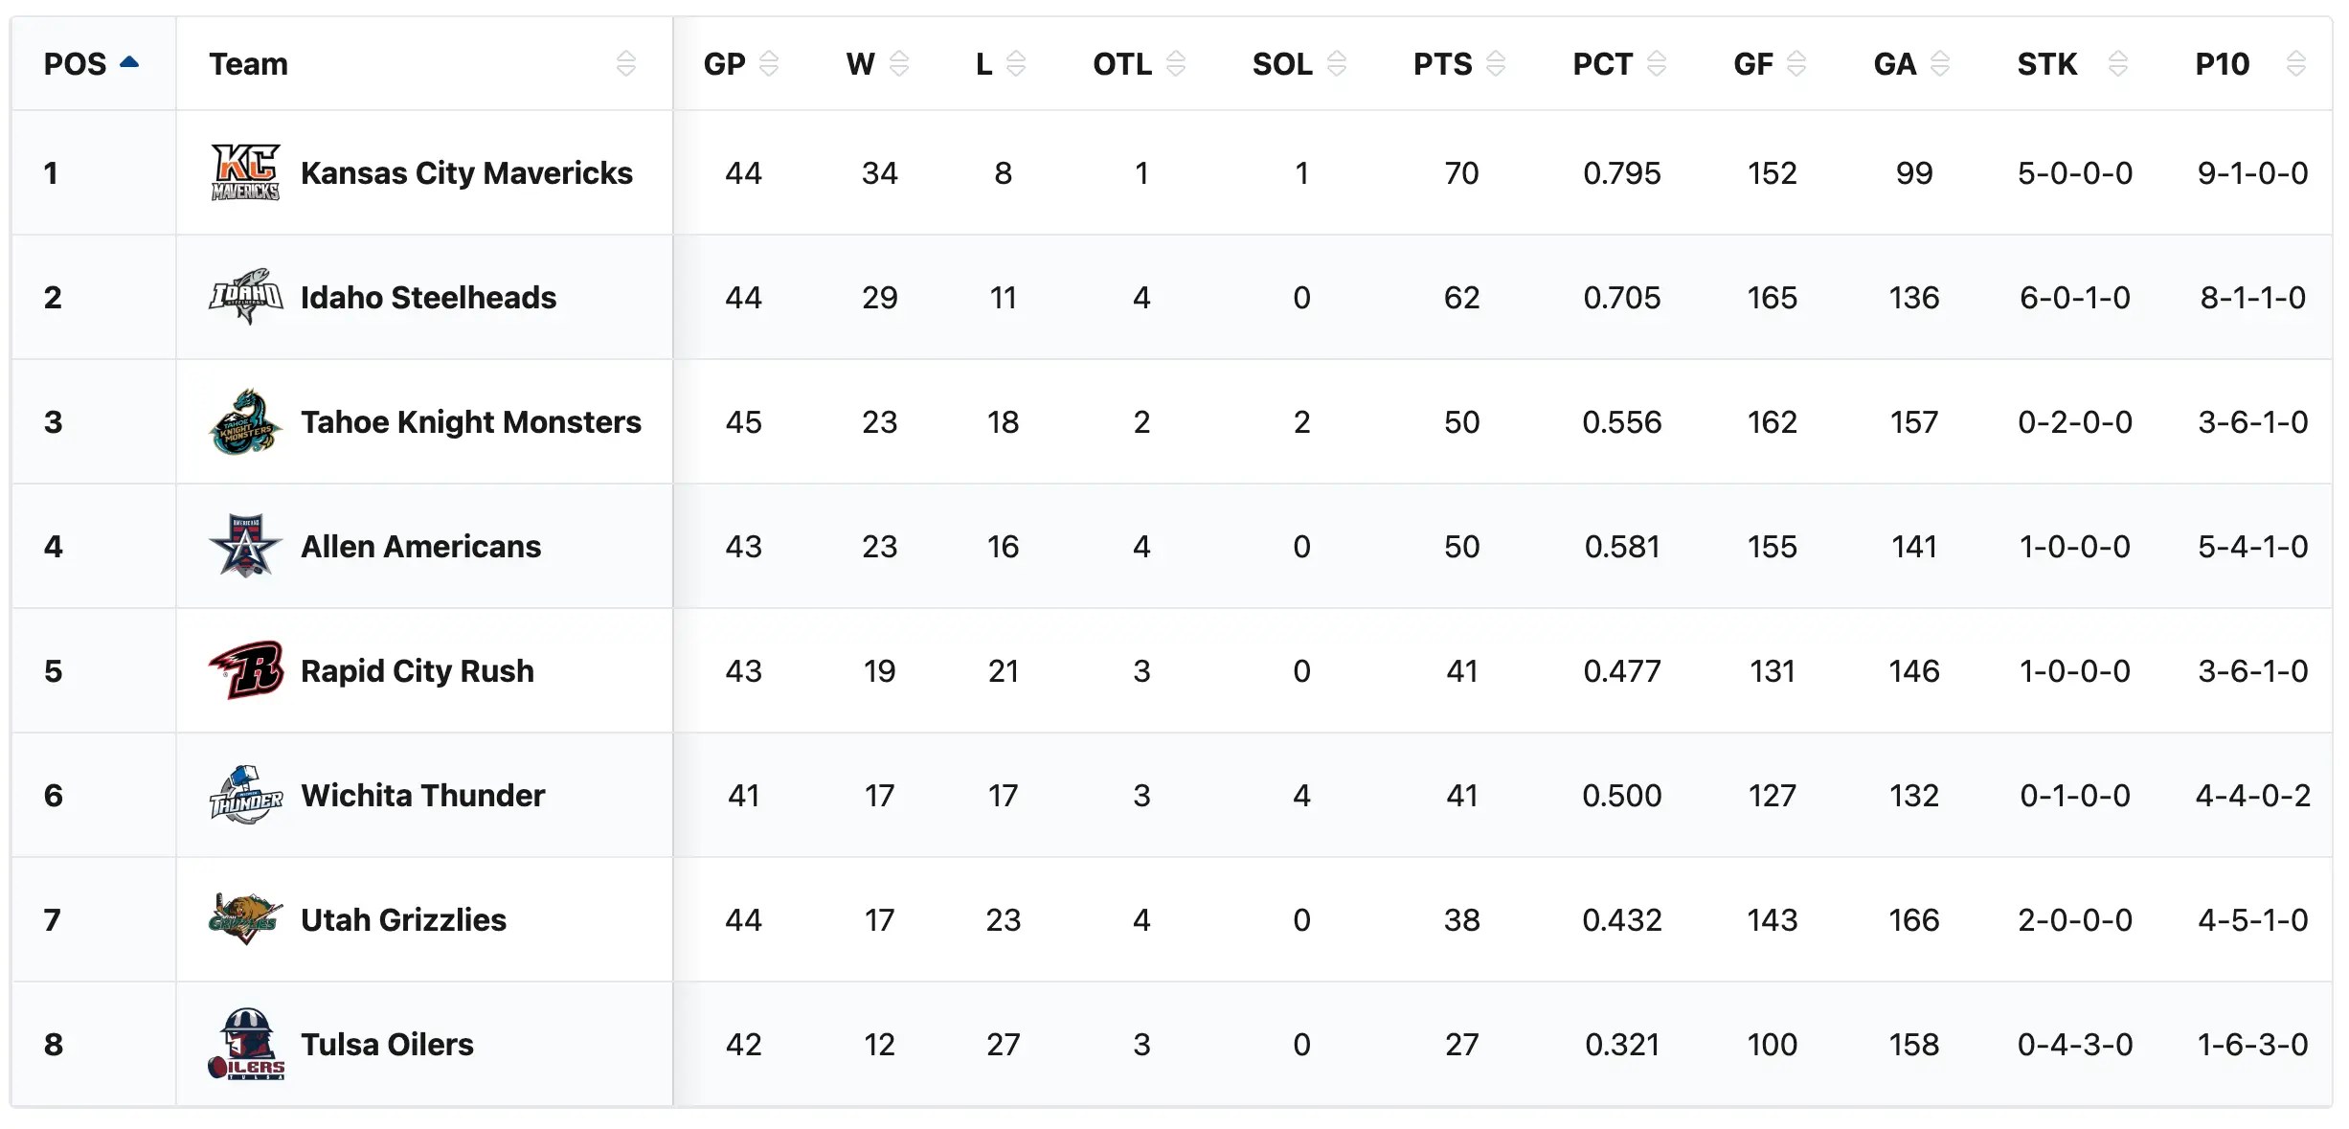This screenshot has height=1129, width=2349.
Task: Click the Rapid City Rush logo
Action: tap(245, 670)
